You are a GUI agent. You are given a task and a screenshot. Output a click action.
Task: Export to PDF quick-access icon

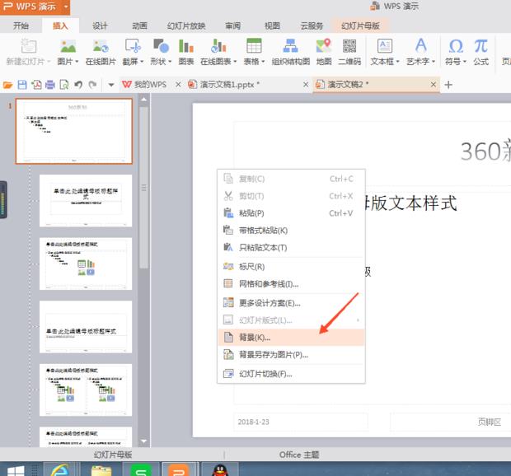36,85
